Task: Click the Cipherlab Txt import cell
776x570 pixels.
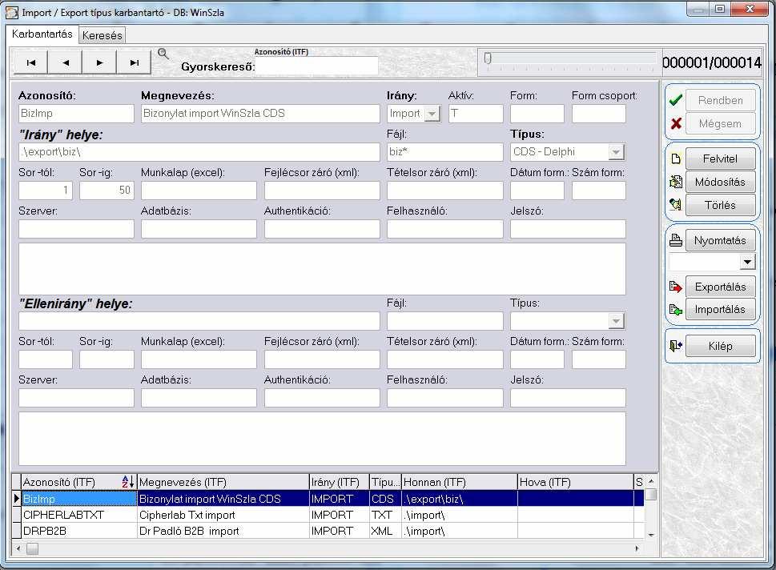Action: (x=223, y=515)
